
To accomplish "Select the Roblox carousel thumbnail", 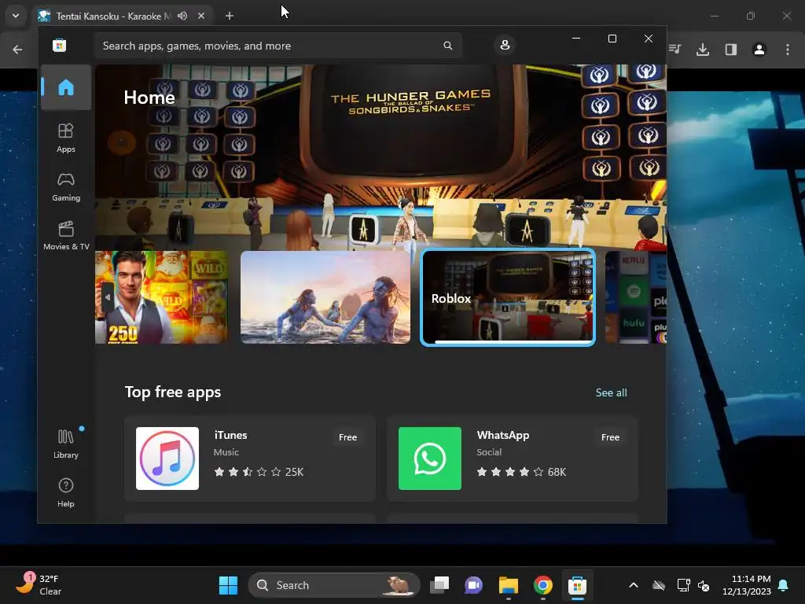I will click(508, 297).
